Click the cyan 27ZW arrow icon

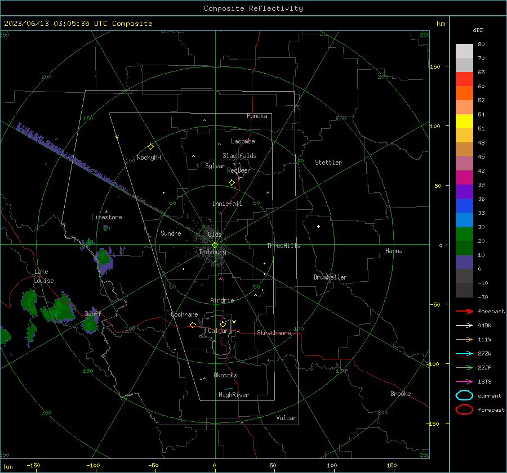464,354
